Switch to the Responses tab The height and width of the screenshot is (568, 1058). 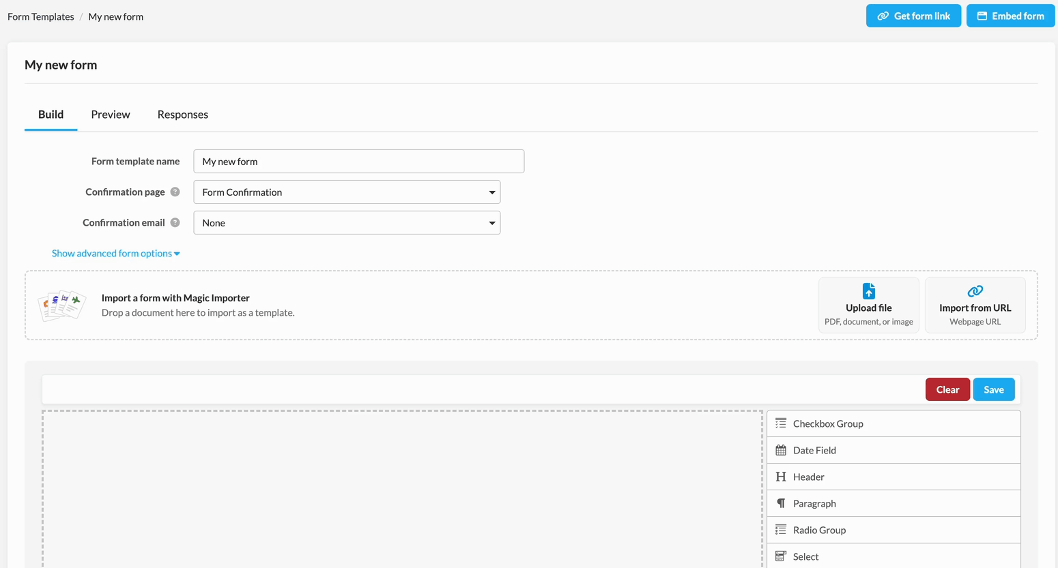coord(182,115)
